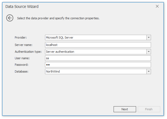This screenshot has height=119, width=167.
Task: Open the Authentication type dropdown arrow
Action: coord(149,52)
